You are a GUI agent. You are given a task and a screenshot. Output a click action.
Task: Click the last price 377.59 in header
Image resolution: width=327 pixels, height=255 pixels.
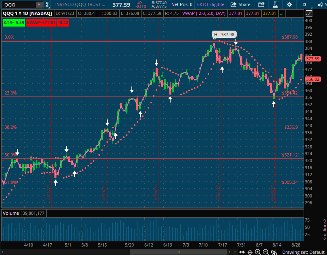click(x=121, y=5)
